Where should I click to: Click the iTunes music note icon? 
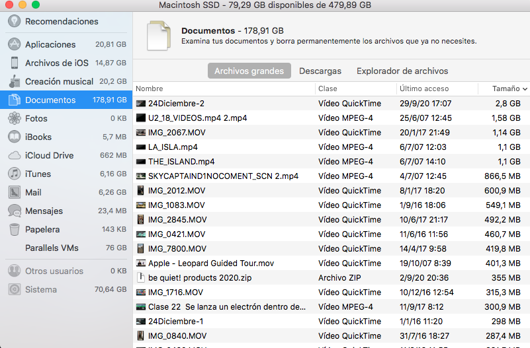click(x=14, y=174)
